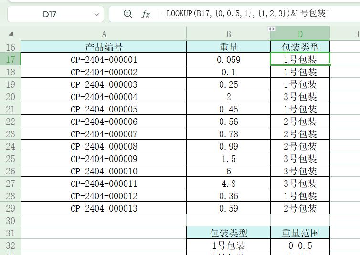Viewport: 360px width, 255px height.
Task: Select cell CP-2404-000009
Action: point(104,158)
